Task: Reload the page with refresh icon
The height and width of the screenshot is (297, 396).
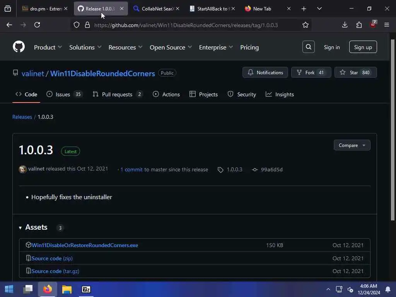Action: pyautogui.click(x=37, y=25)
